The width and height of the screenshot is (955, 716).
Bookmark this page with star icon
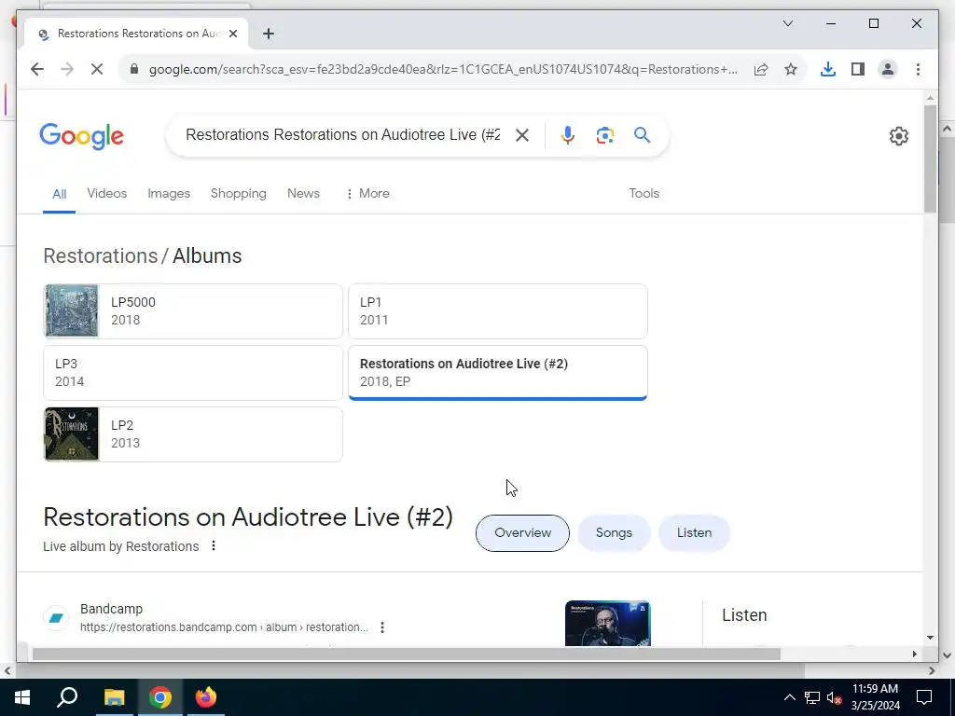pos(791,69)
